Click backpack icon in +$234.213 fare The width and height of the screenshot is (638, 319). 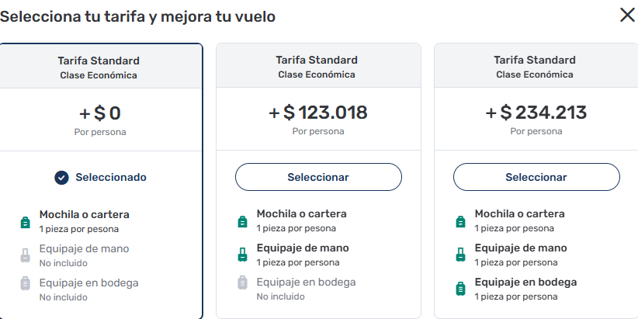click(x=460, y=220)
